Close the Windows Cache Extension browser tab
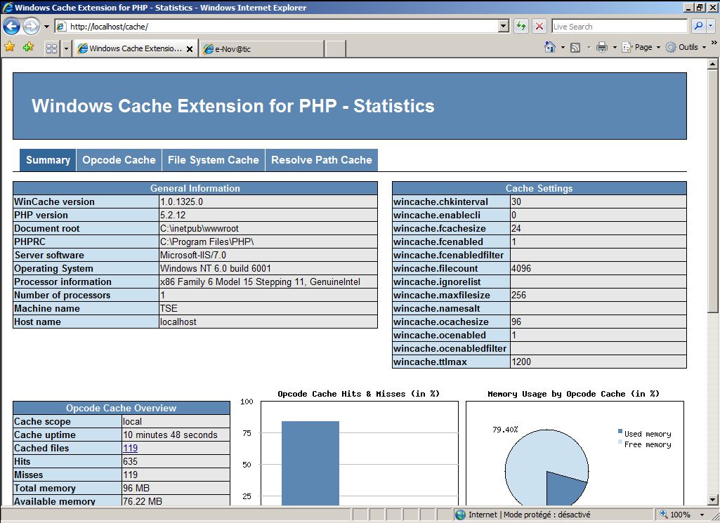Image resolution: width=720 pixels, height=523 pixels. coord(189,48)
